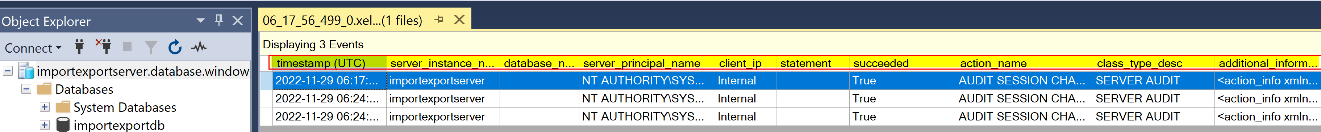
Task: Click action_info xml cell in 06:17 row
Action: tap(1268, 80)
